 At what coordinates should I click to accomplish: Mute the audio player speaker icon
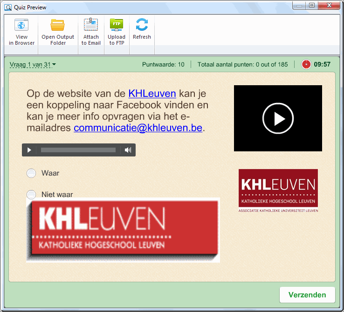[128, 150]
